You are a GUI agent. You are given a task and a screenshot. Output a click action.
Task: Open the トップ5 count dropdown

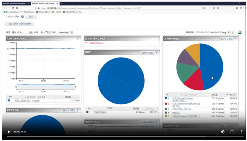[x=45, y=33]
